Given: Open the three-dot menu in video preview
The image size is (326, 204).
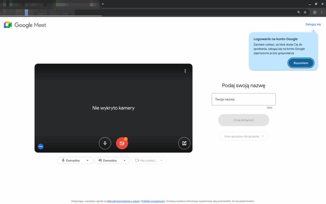Looking at the screenshot, I should point(185,71).
